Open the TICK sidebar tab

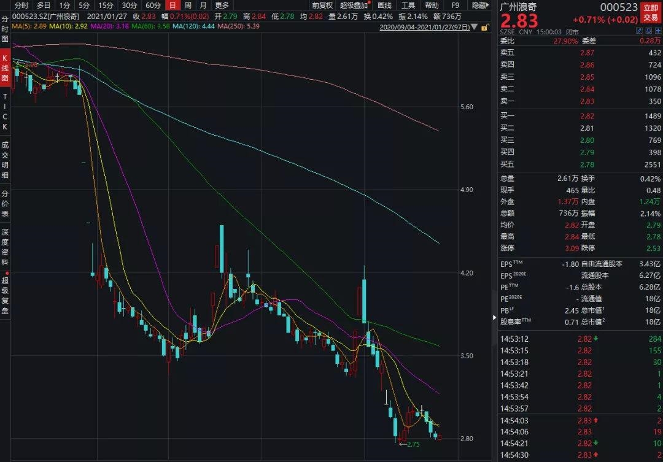[5, 112]
